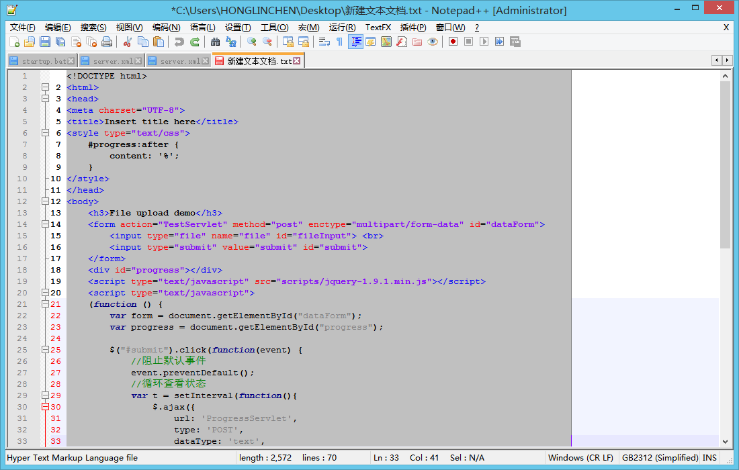Click the Stop Recording square icon
The width and height of the screenshot is (739, 470).
point(468,42)
